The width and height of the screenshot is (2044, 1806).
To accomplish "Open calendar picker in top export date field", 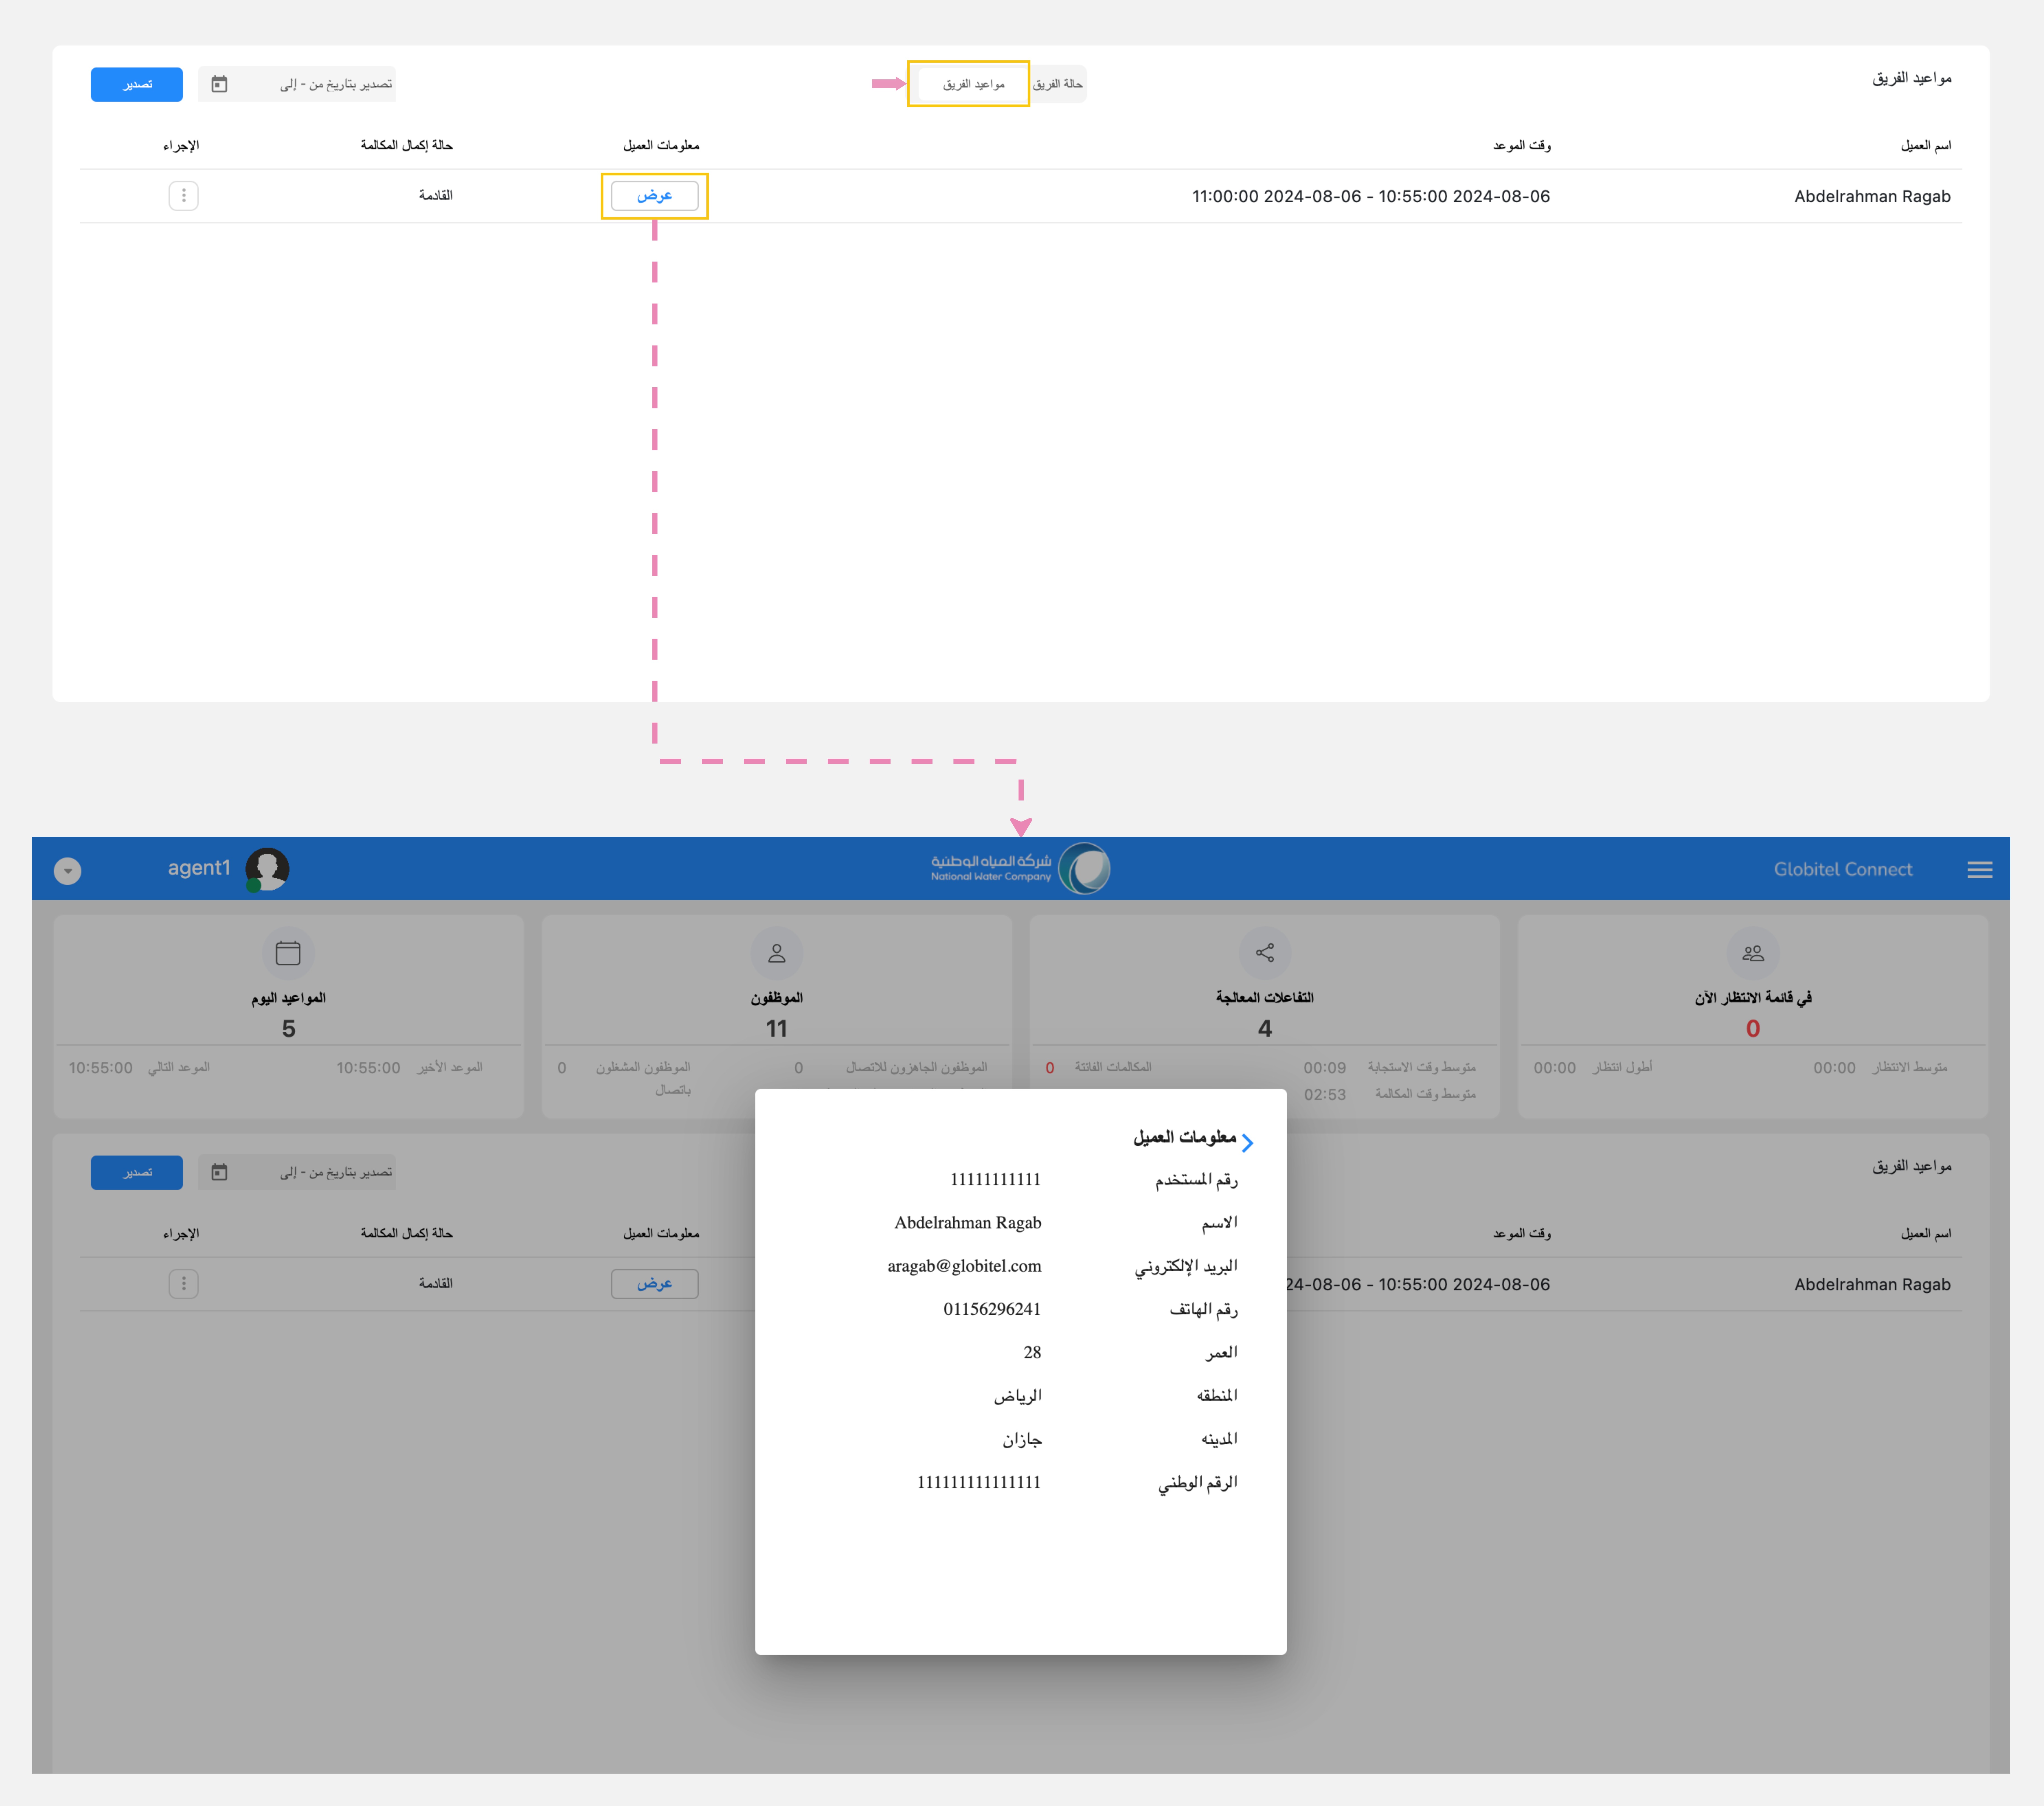I will (x=219, y=84).
